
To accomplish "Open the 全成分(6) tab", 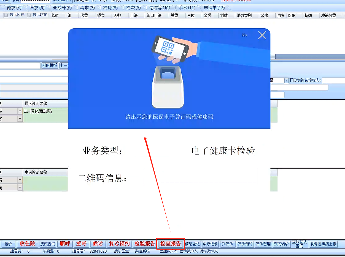I will point(62,8).
